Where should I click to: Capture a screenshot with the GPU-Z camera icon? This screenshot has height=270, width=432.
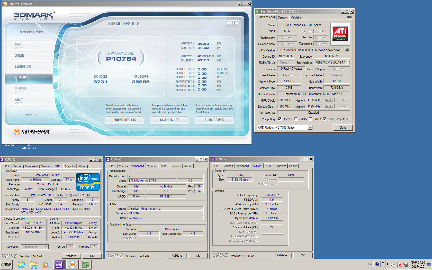point(349,17)
